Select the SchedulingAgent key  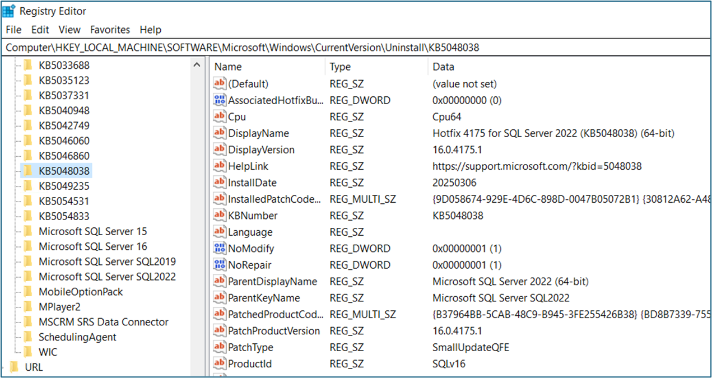coord(77,337)
